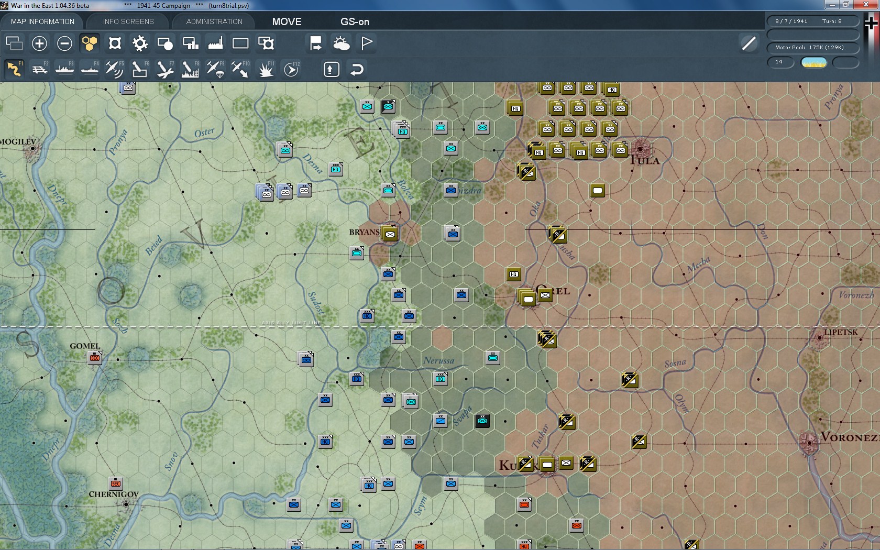Viewport: 880px width, 550px height.
Task: Select the black highlighted unit near Svapa
Action: click(x=482, y=420)
